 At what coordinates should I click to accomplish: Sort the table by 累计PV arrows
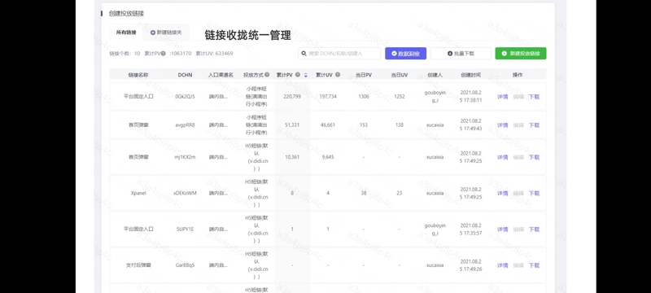306,75
